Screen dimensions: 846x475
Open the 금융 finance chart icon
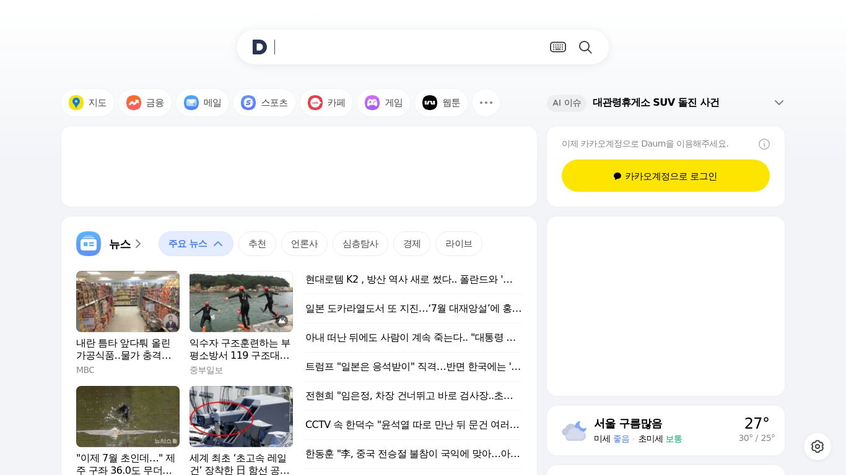[134, 103]
